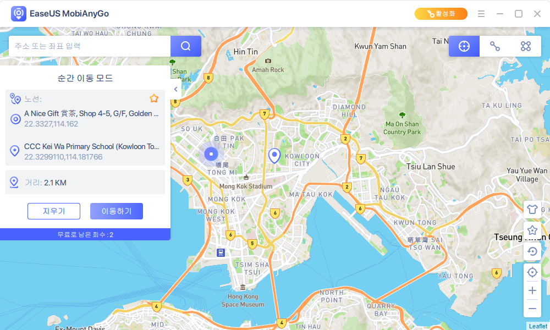The image size is (550, 330).
Task: Zoom in with the plus control
Action: (532, 290)
